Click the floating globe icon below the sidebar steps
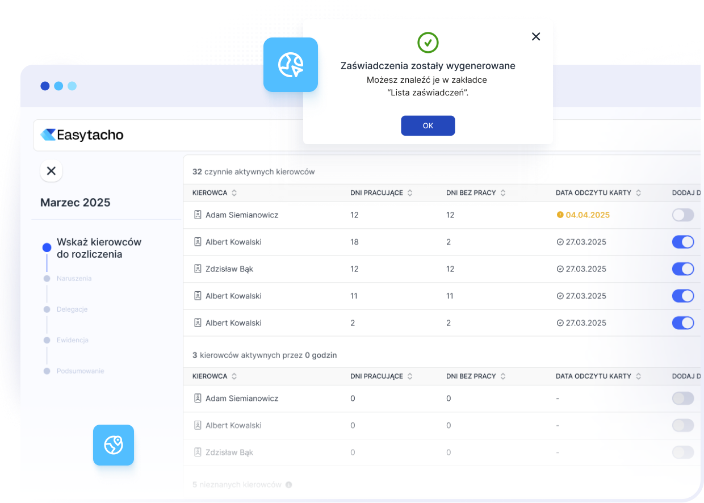This screenshot has height=503, width=704. coord(114,445)
